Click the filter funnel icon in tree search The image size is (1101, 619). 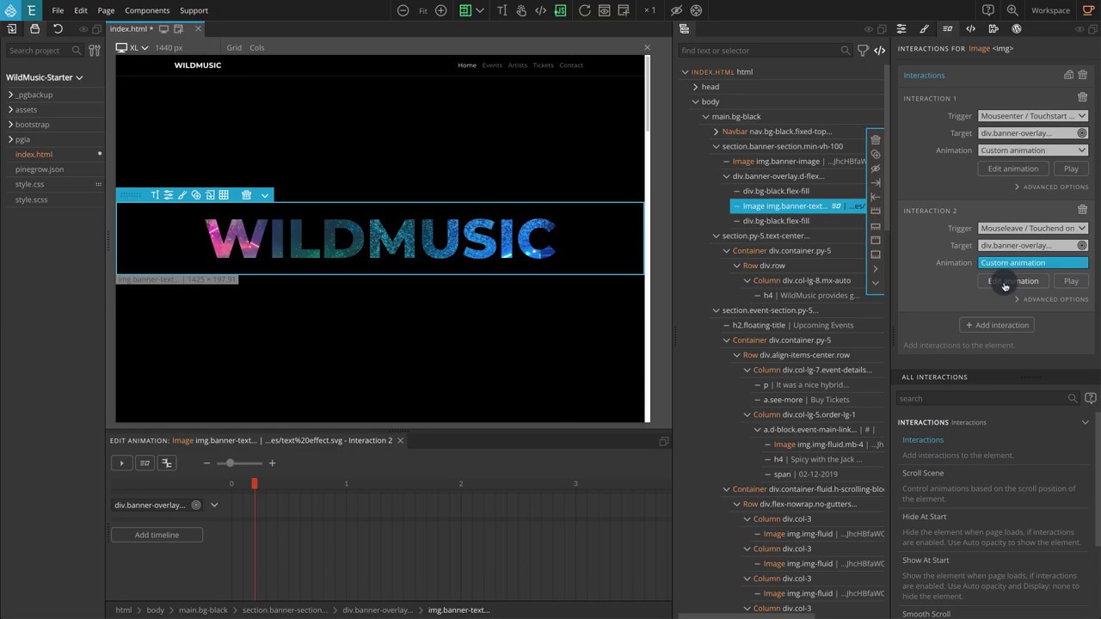click(863, 51)
